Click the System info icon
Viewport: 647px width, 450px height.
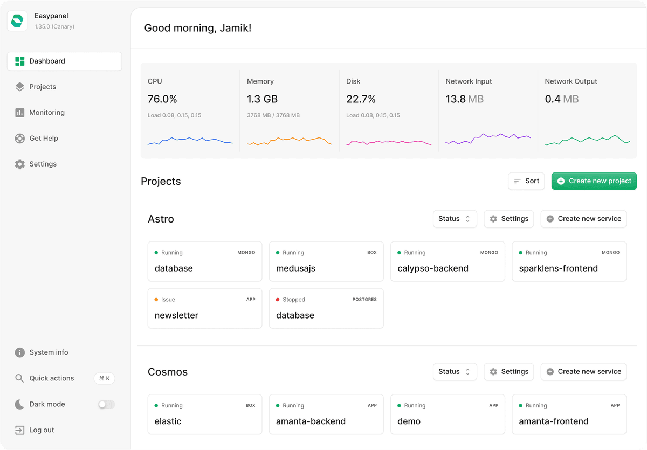20,352
